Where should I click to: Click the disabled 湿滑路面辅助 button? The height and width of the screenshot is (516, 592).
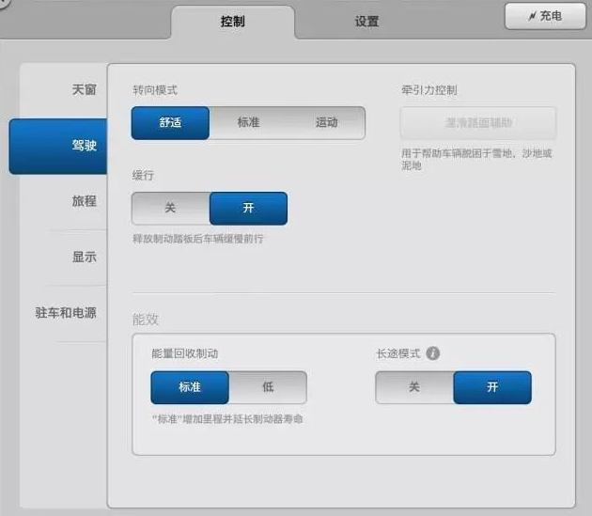(x=478, y=123)
